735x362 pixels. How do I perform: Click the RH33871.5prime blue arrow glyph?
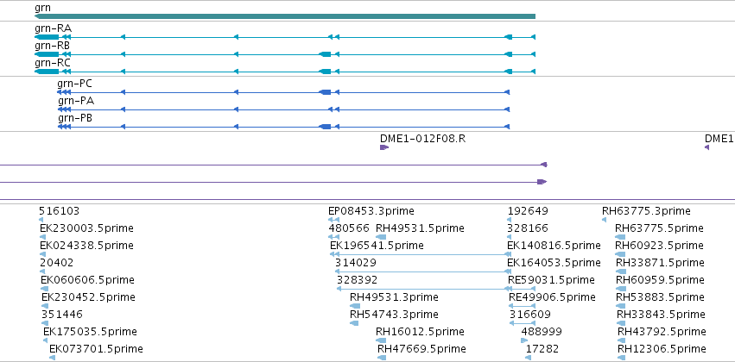point(621,271)
